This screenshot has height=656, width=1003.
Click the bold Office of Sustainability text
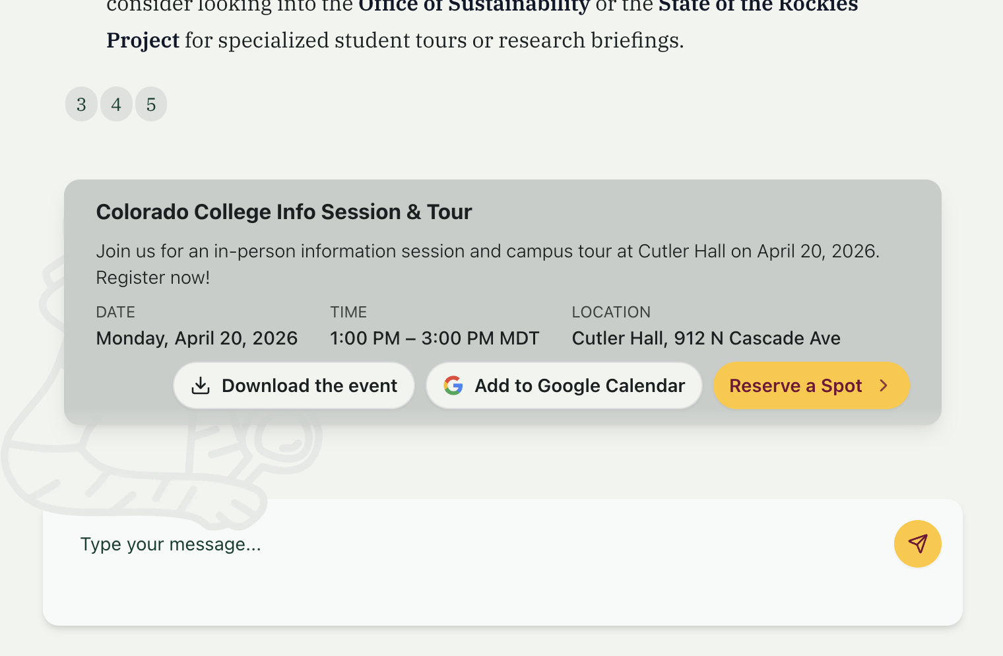[474, 6]
